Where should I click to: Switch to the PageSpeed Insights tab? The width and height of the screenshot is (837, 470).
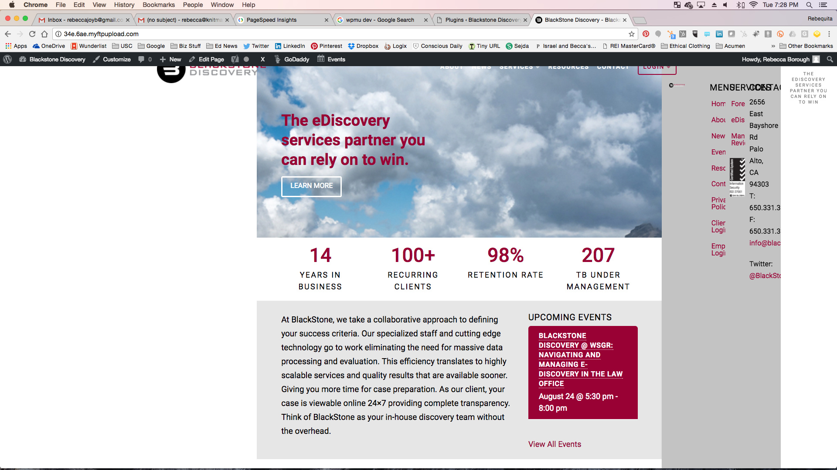click(272, 20)
